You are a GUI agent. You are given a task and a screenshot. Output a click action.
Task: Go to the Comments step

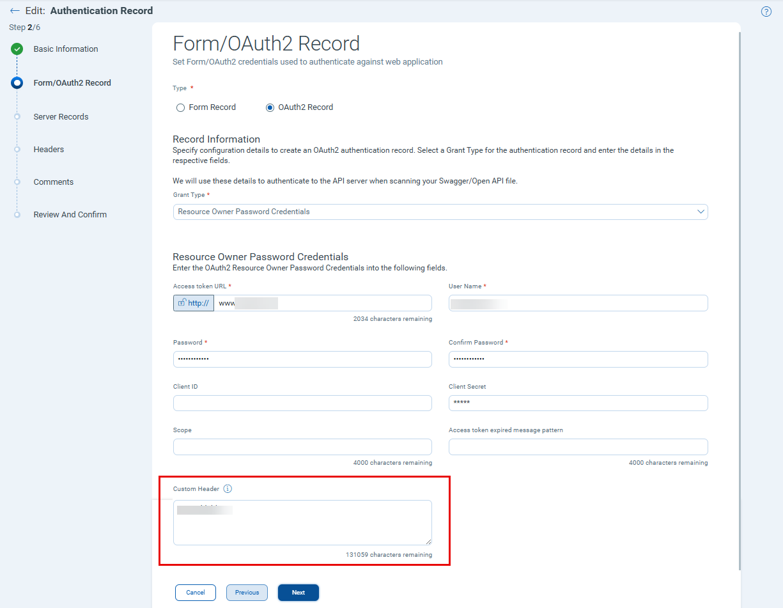[x=16, y=182]
